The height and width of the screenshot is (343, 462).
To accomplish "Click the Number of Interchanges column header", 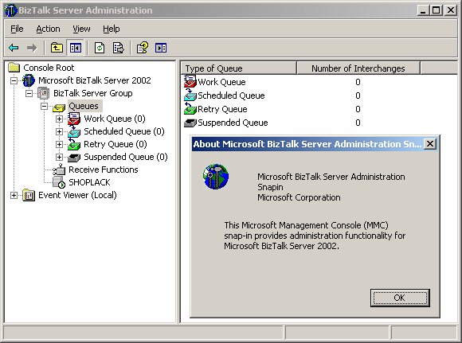I will pyautogui.click(x=358, y=68).
